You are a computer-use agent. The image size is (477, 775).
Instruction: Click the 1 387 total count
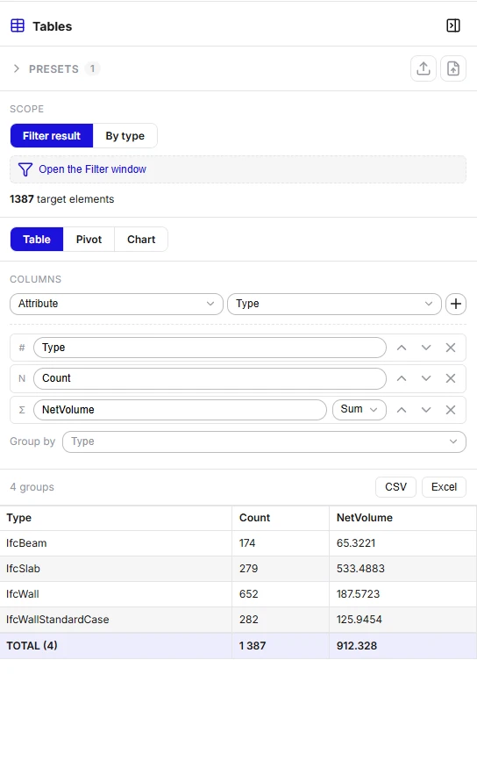[x=253, y=645]
